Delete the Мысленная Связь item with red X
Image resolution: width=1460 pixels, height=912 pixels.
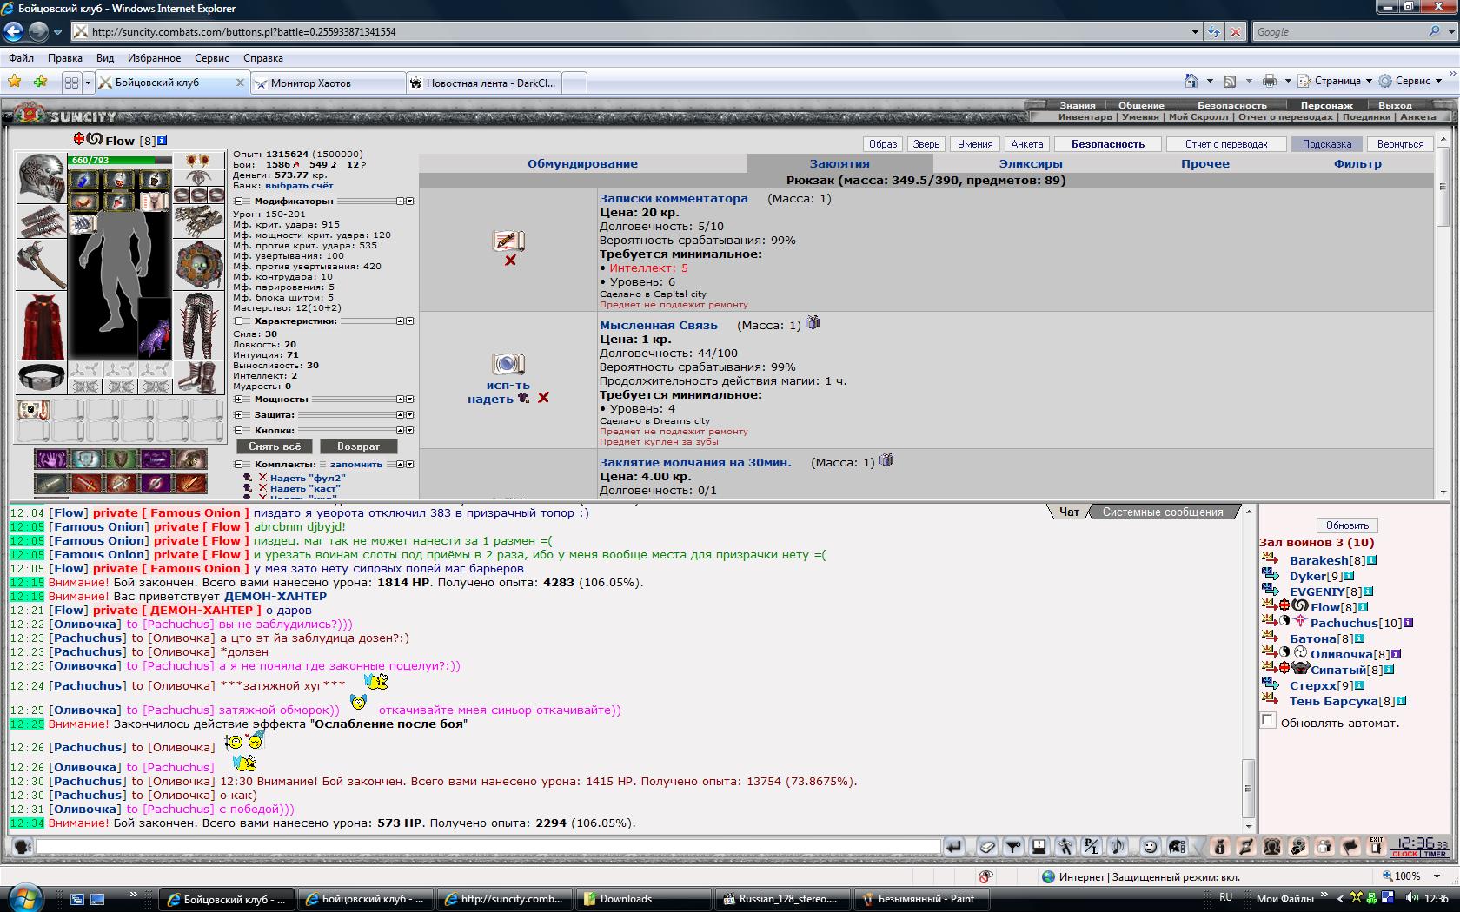pos(543,398)
